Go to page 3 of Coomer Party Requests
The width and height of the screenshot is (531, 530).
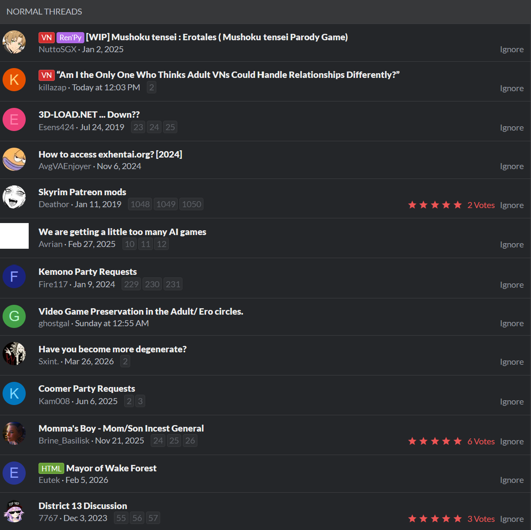pyautogui.click(x=140, y=401)
